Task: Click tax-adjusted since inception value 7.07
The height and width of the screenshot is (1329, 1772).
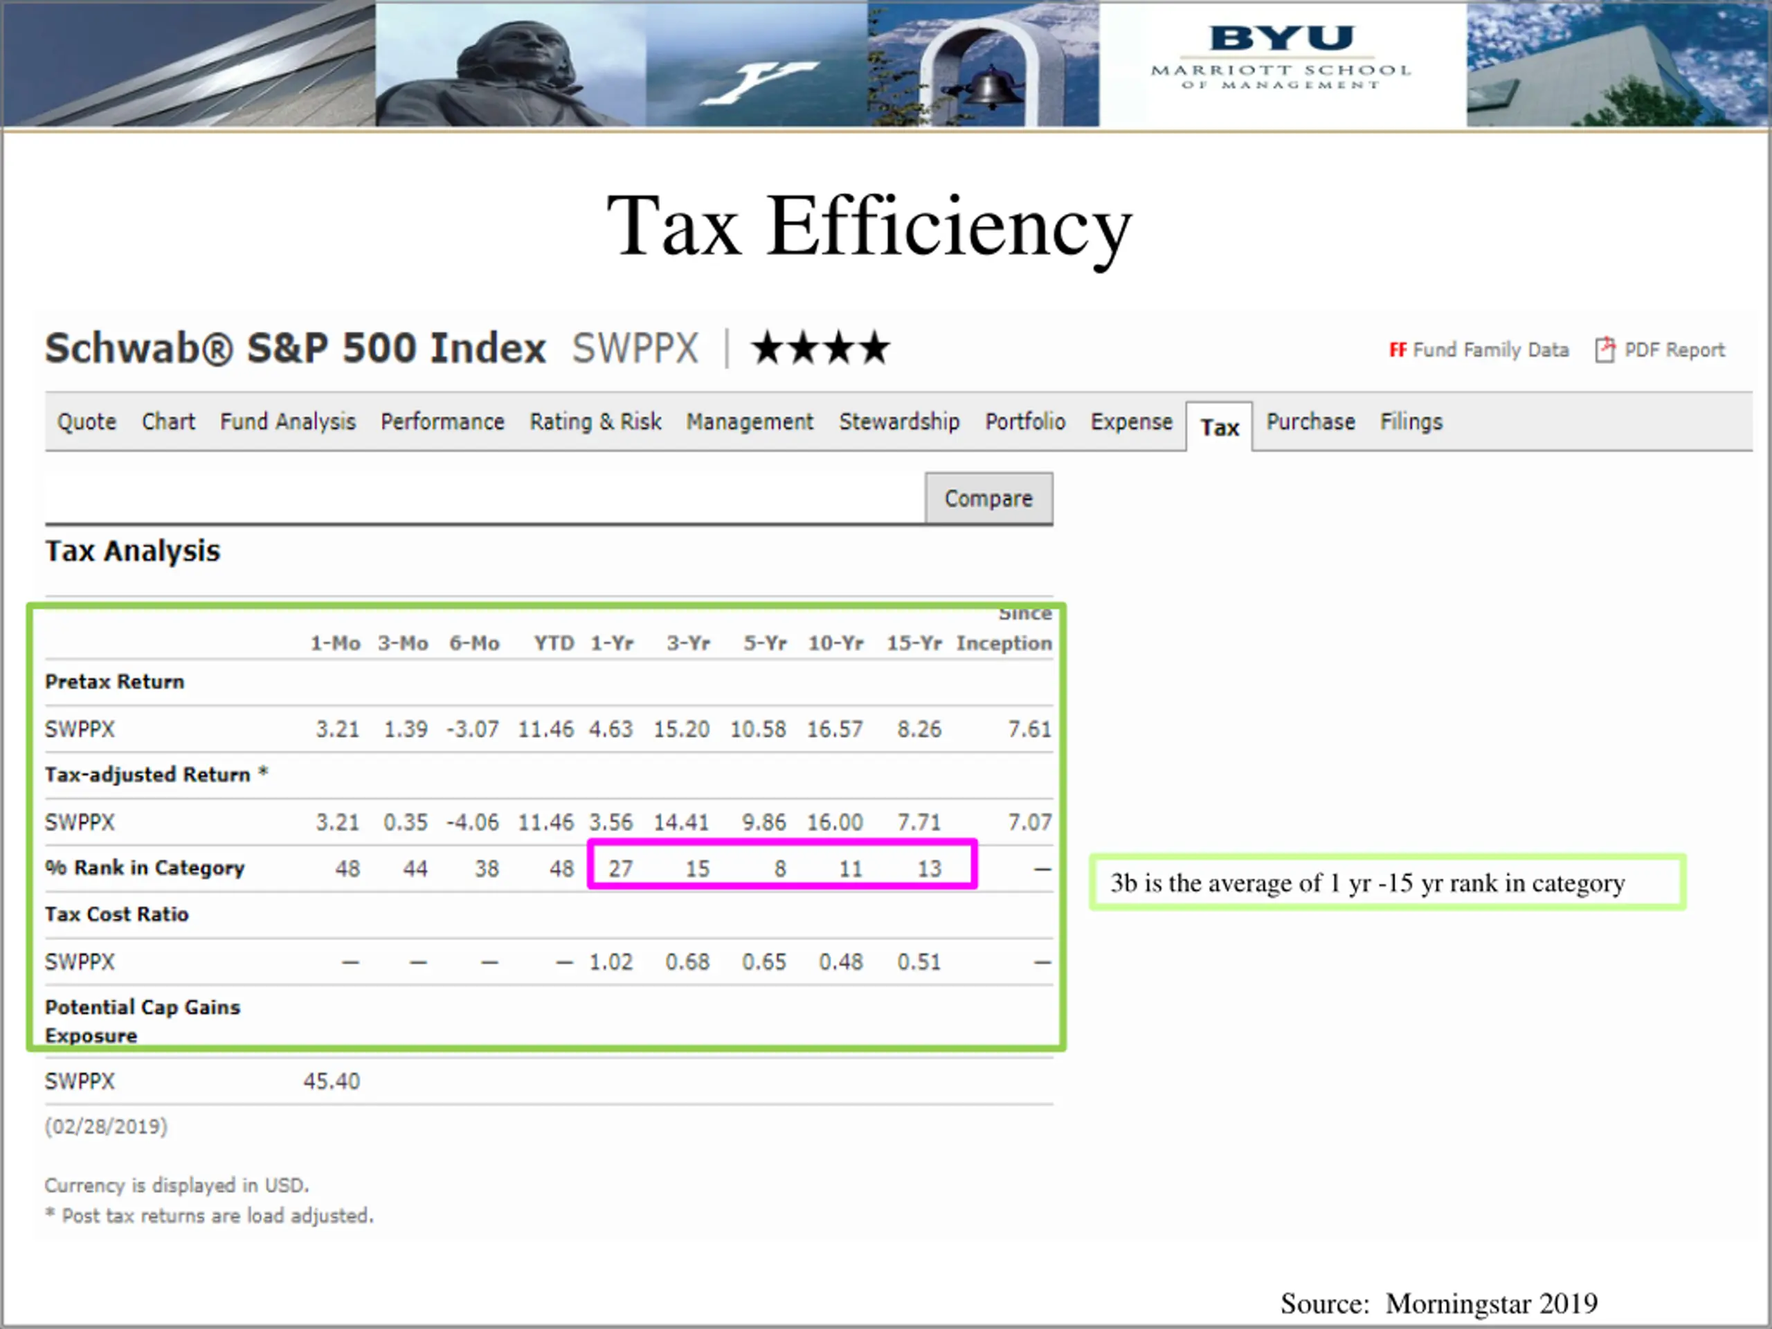Action: tap(1029, 823)
